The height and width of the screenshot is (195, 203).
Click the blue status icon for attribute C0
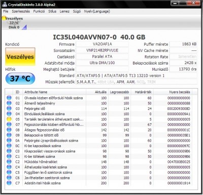[x=9, y=151]
